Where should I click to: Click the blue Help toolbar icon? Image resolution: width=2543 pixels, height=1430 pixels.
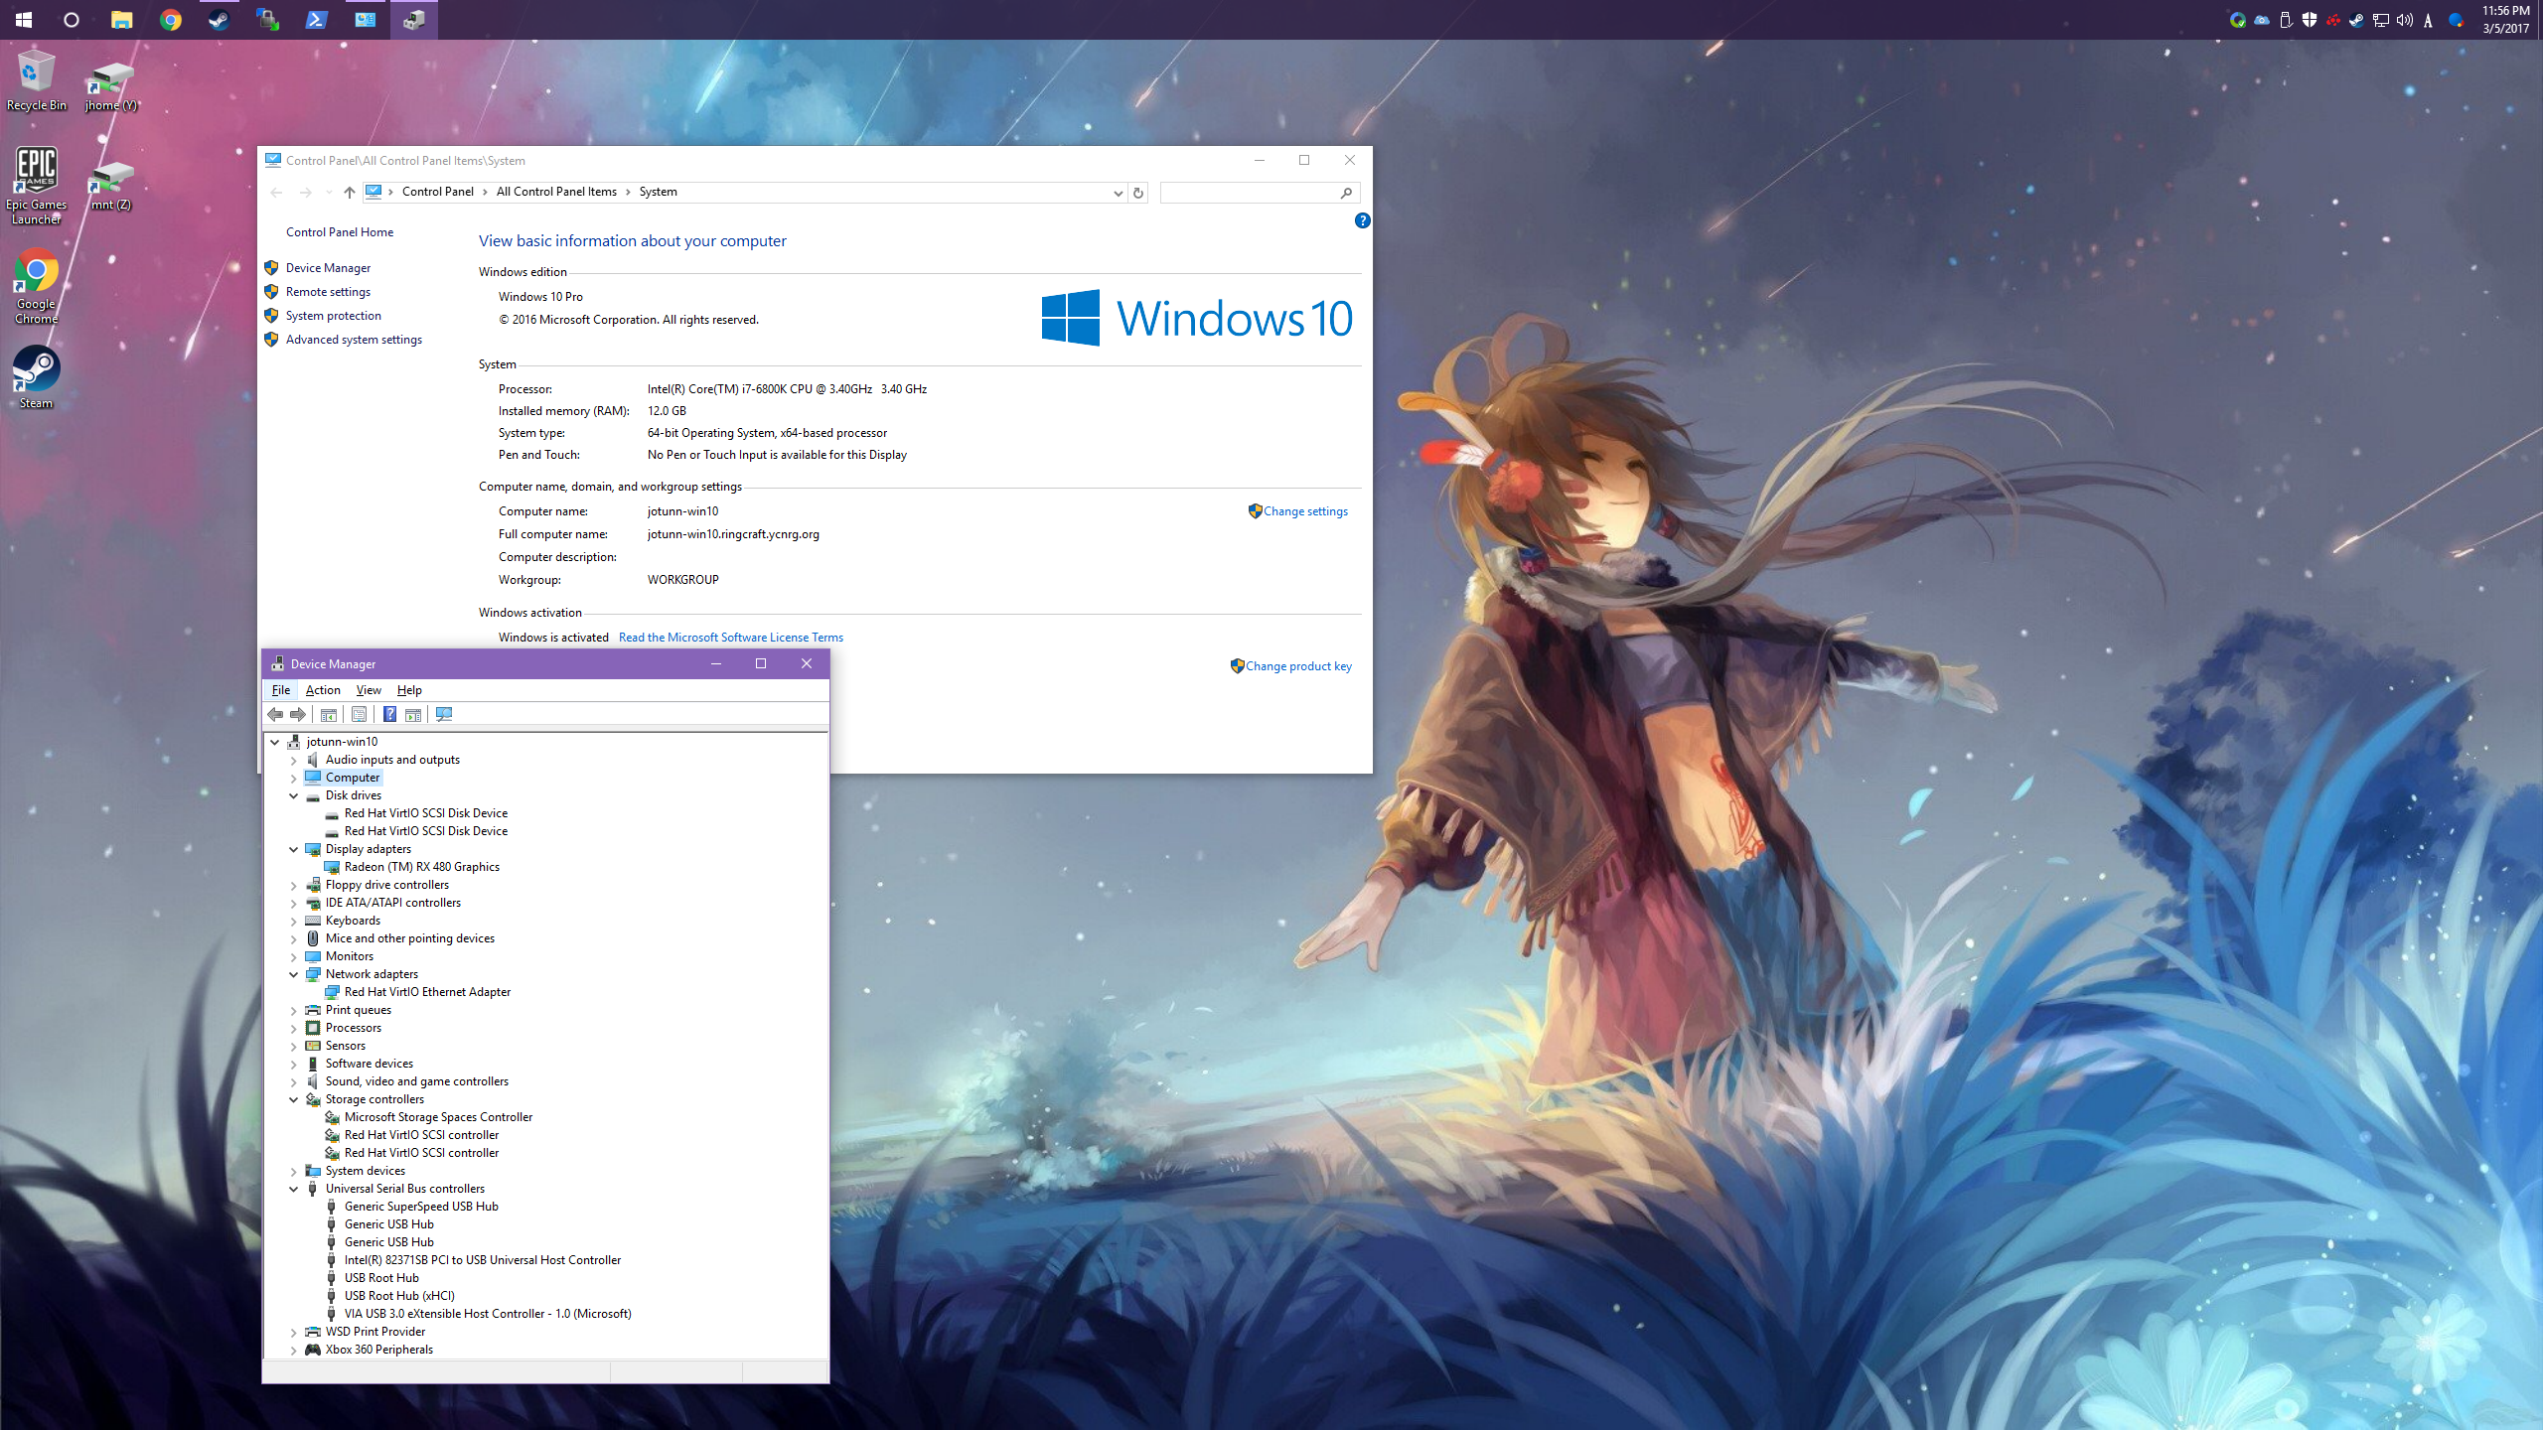coord(389,714)
